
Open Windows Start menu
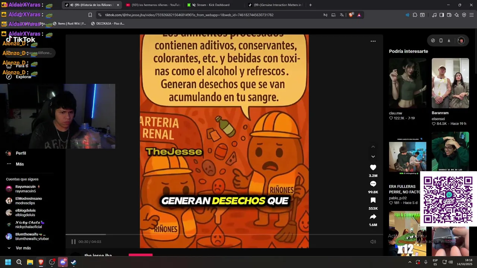pos(8,262)
